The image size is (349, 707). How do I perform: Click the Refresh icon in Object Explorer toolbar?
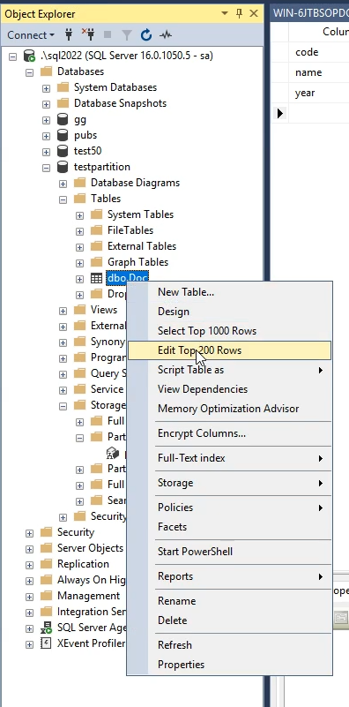coord(146,34)
